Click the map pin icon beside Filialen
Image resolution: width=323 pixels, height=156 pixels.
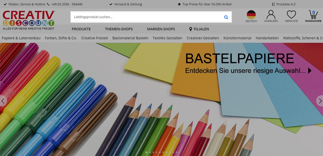coord(191,29)
